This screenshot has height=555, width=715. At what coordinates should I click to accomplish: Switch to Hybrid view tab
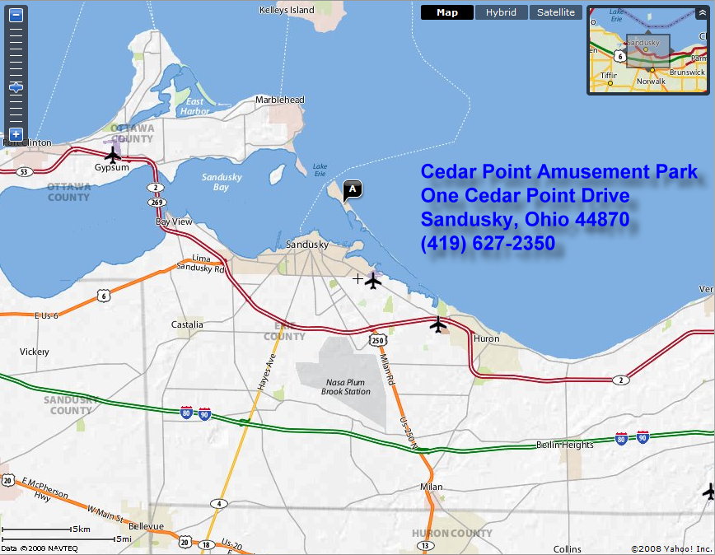[501, 12]
